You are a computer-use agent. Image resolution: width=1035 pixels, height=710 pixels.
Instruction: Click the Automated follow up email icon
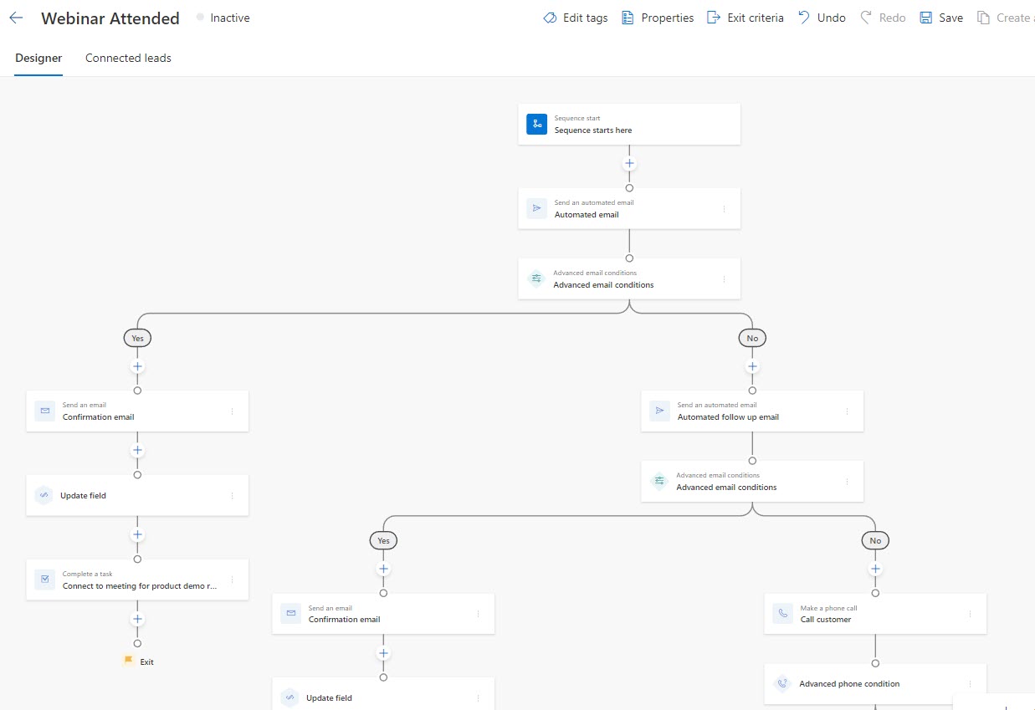pos(659,411)
